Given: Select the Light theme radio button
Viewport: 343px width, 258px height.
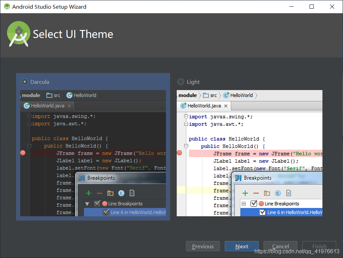Looking at the screenshot, I should (181, 82).
